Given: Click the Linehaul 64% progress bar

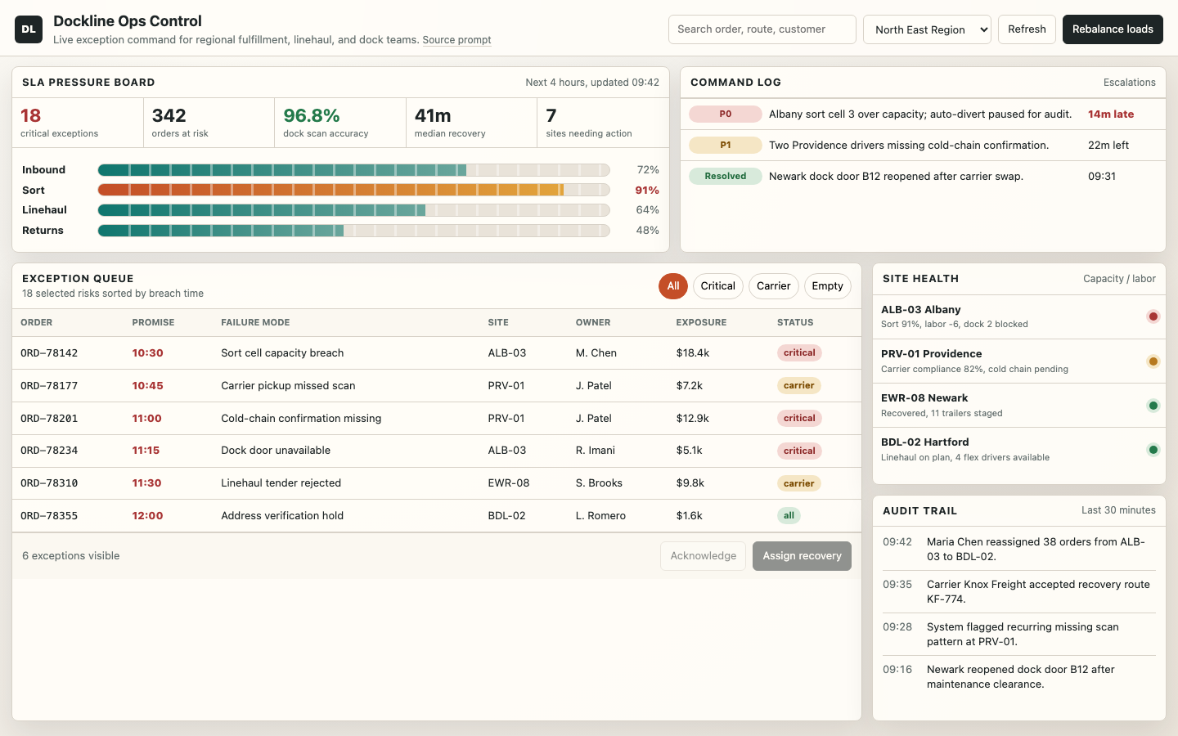Looking at the screenshot, I should pos(354,210).
